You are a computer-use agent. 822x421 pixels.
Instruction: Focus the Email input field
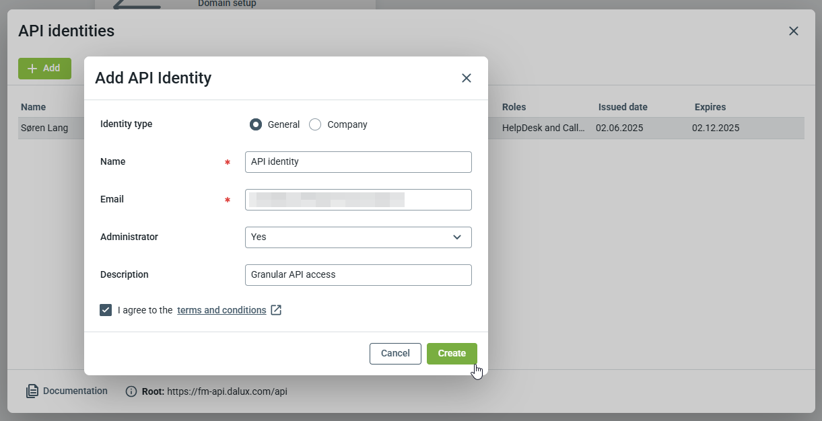pyautogui.click(x=358, y=199)
